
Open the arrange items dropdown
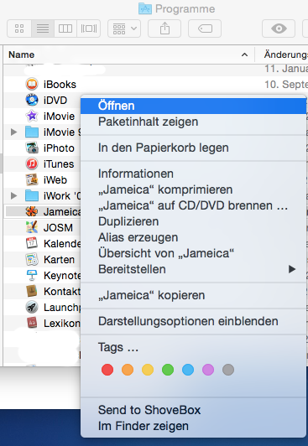tap(124, 29)
